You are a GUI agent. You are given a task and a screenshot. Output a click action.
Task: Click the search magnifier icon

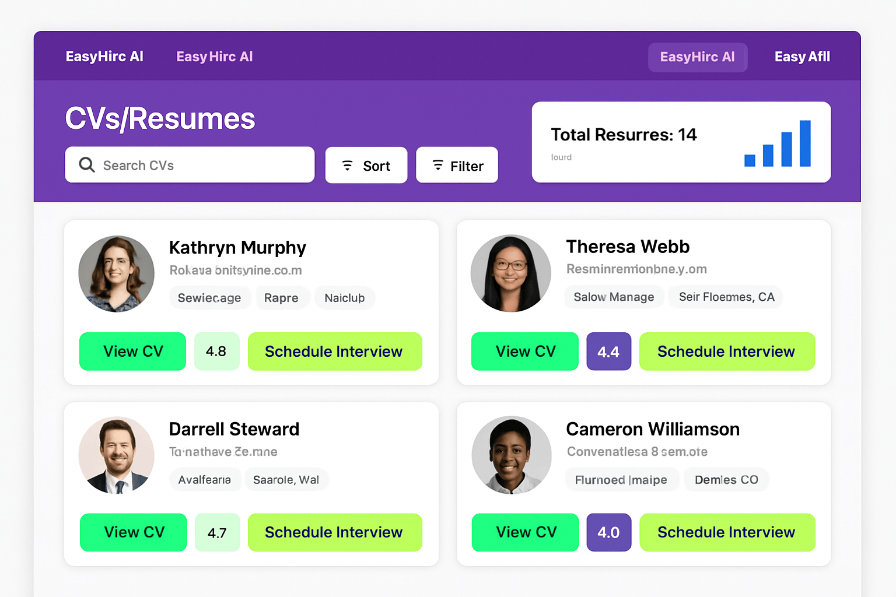(86, 165)
